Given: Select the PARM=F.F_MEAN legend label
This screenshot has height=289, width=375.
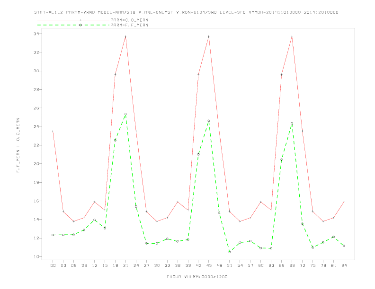Looking at the screenshot, I should (129, 25).
